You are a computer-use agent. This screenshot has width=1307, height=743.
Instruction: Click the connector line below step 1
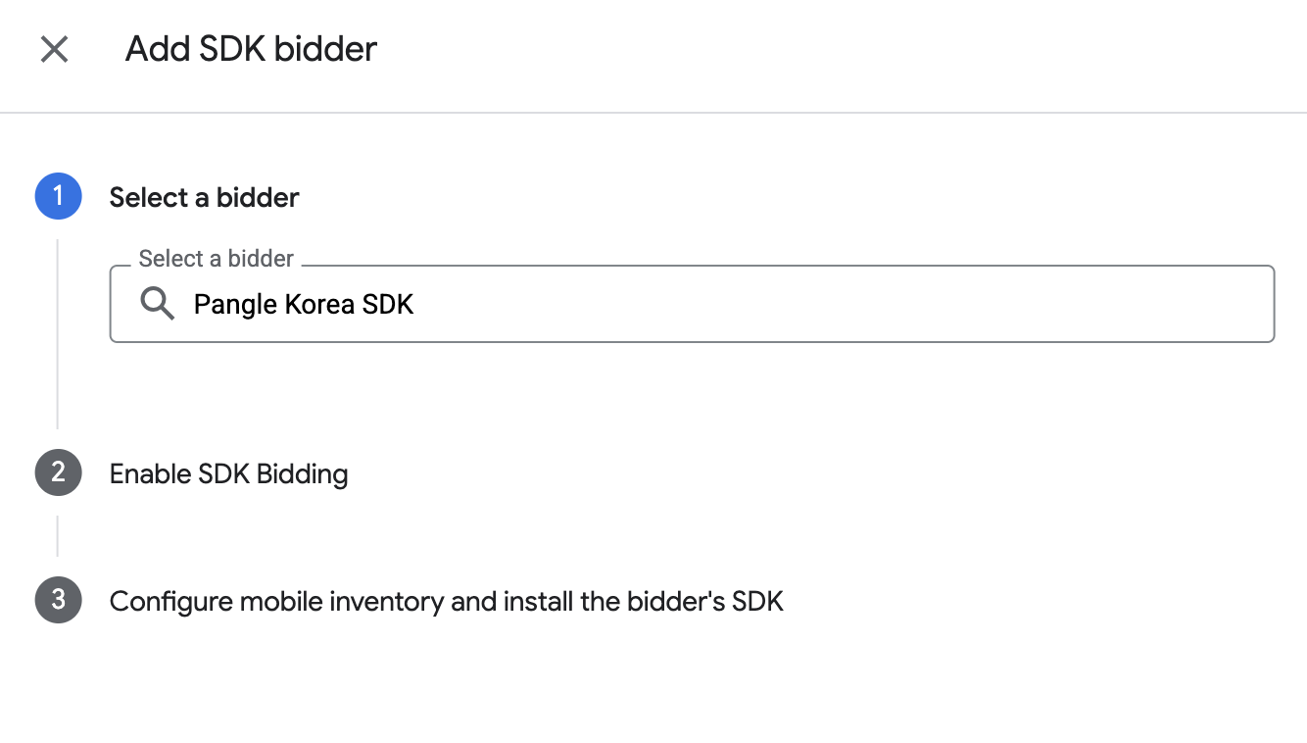pyautogui.click(x=58, y=333)
